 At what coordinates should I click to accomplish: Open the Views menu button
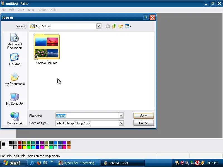pyautogui.click(x=128, y=26)
